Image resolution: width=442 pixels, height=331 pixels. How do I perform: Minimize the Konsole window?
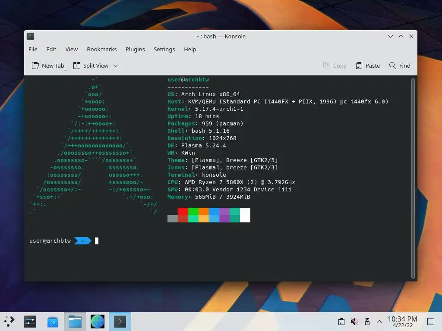pos(391,36)
